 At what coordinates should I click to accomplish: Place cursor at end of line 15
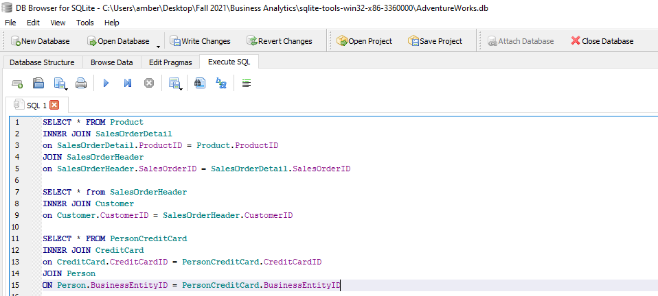[x=341, y=286]
